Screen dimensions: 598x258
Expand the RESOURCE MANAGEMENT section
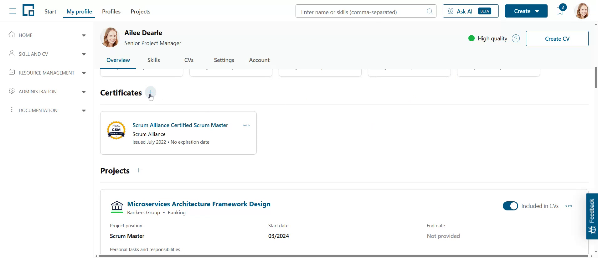[x=84, y=73]
